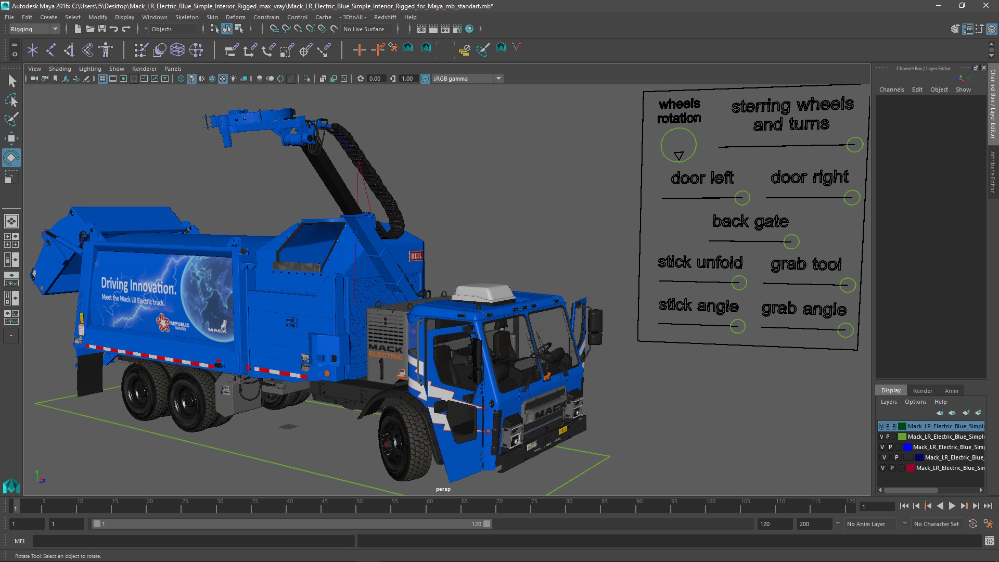Click the New Scene icon
This screenshot has width=999, height=562.
pos(78,29)
